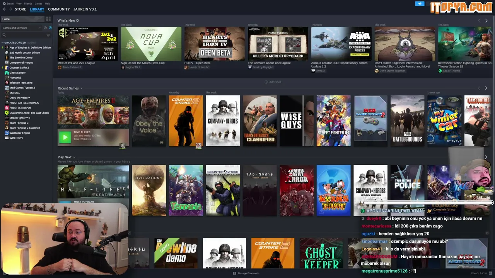Select Mad Games Tycoon 2 in list
Image resolution: width=495 pixels, height=278 pixels.
[22, 88]
